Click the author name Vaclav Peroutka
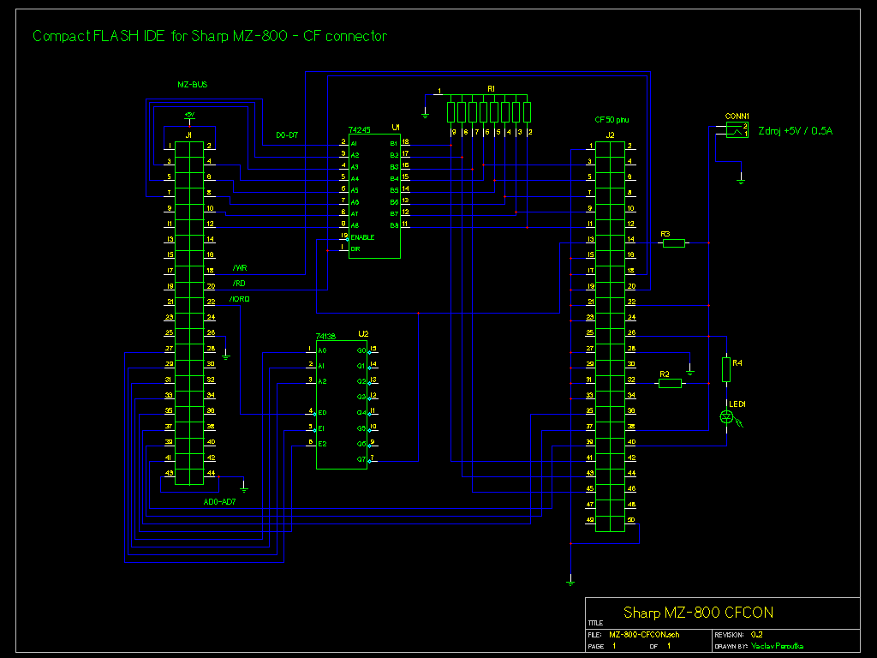877x658 pixels. pyautogui.click(x=778, y=646)
